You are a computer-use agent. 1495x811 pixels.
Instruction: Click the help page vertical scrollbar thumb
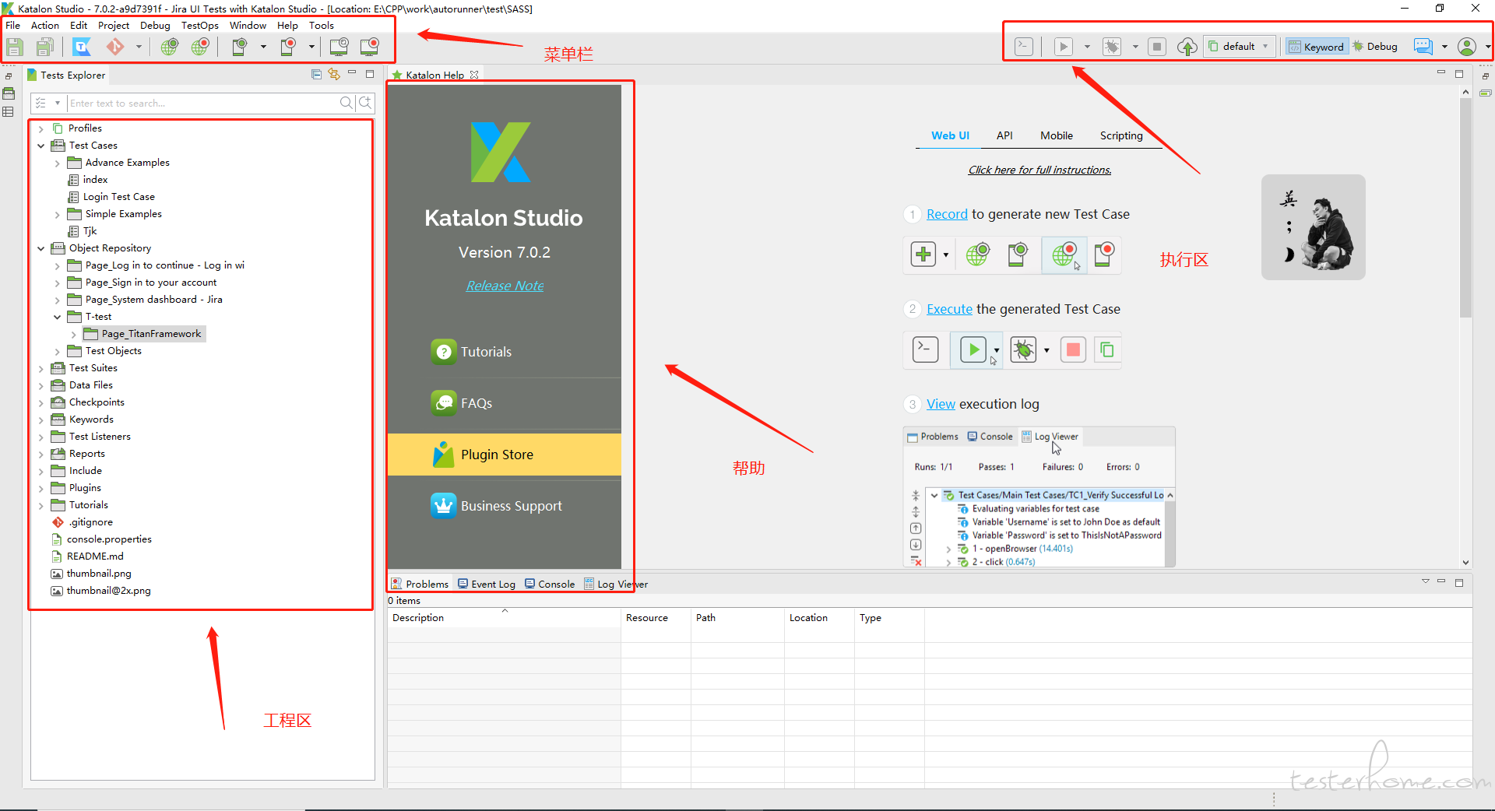pyautogui.click(x=1465, y=206)
